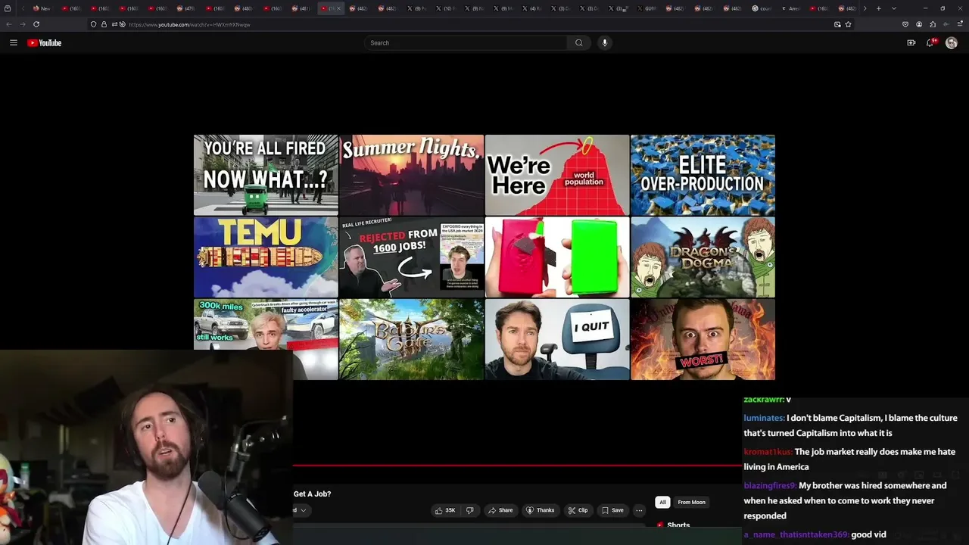This screenshot has width=969, height=545.
Task: Expand the subscribed dropdown chevron
Action: click(x=303, y=510)
